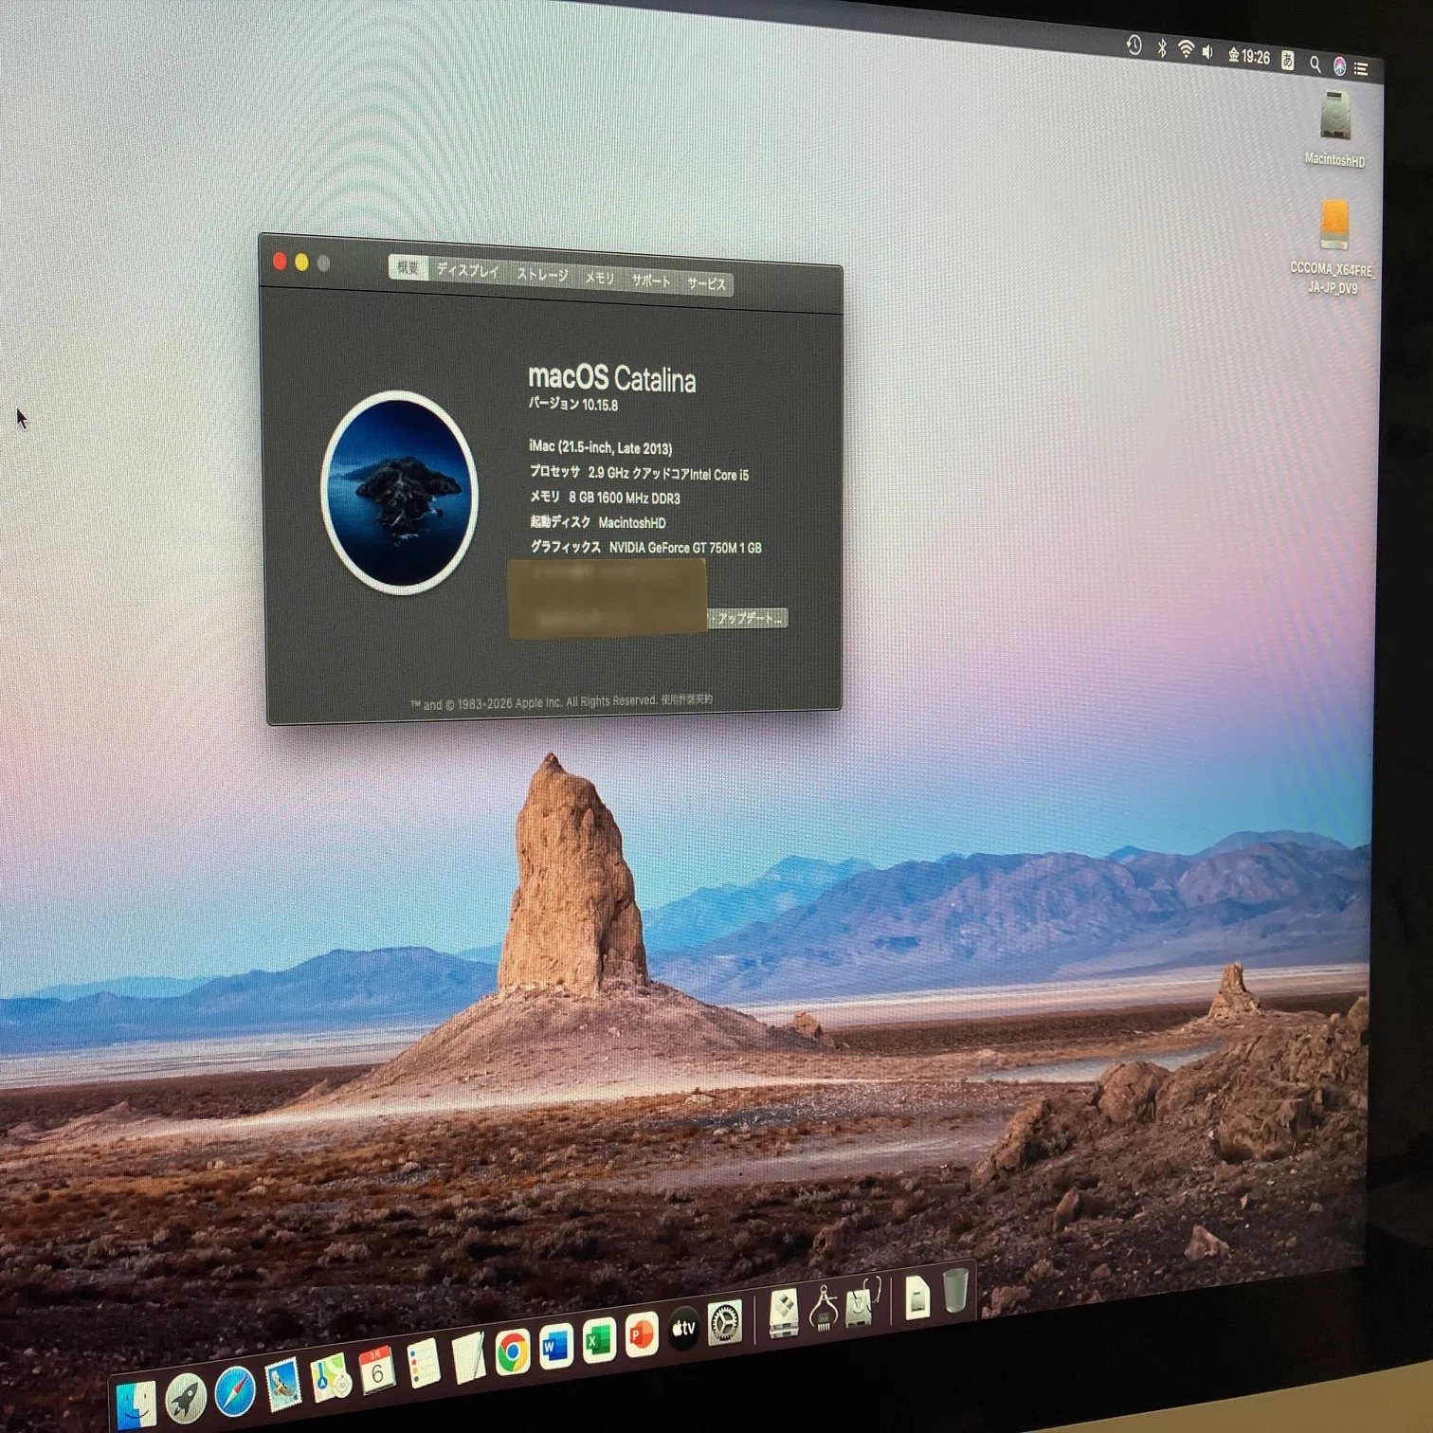Launch Microsoft Excel from the Dock
This screenshot has width=1433, height=1433.
click(599, 1340)
